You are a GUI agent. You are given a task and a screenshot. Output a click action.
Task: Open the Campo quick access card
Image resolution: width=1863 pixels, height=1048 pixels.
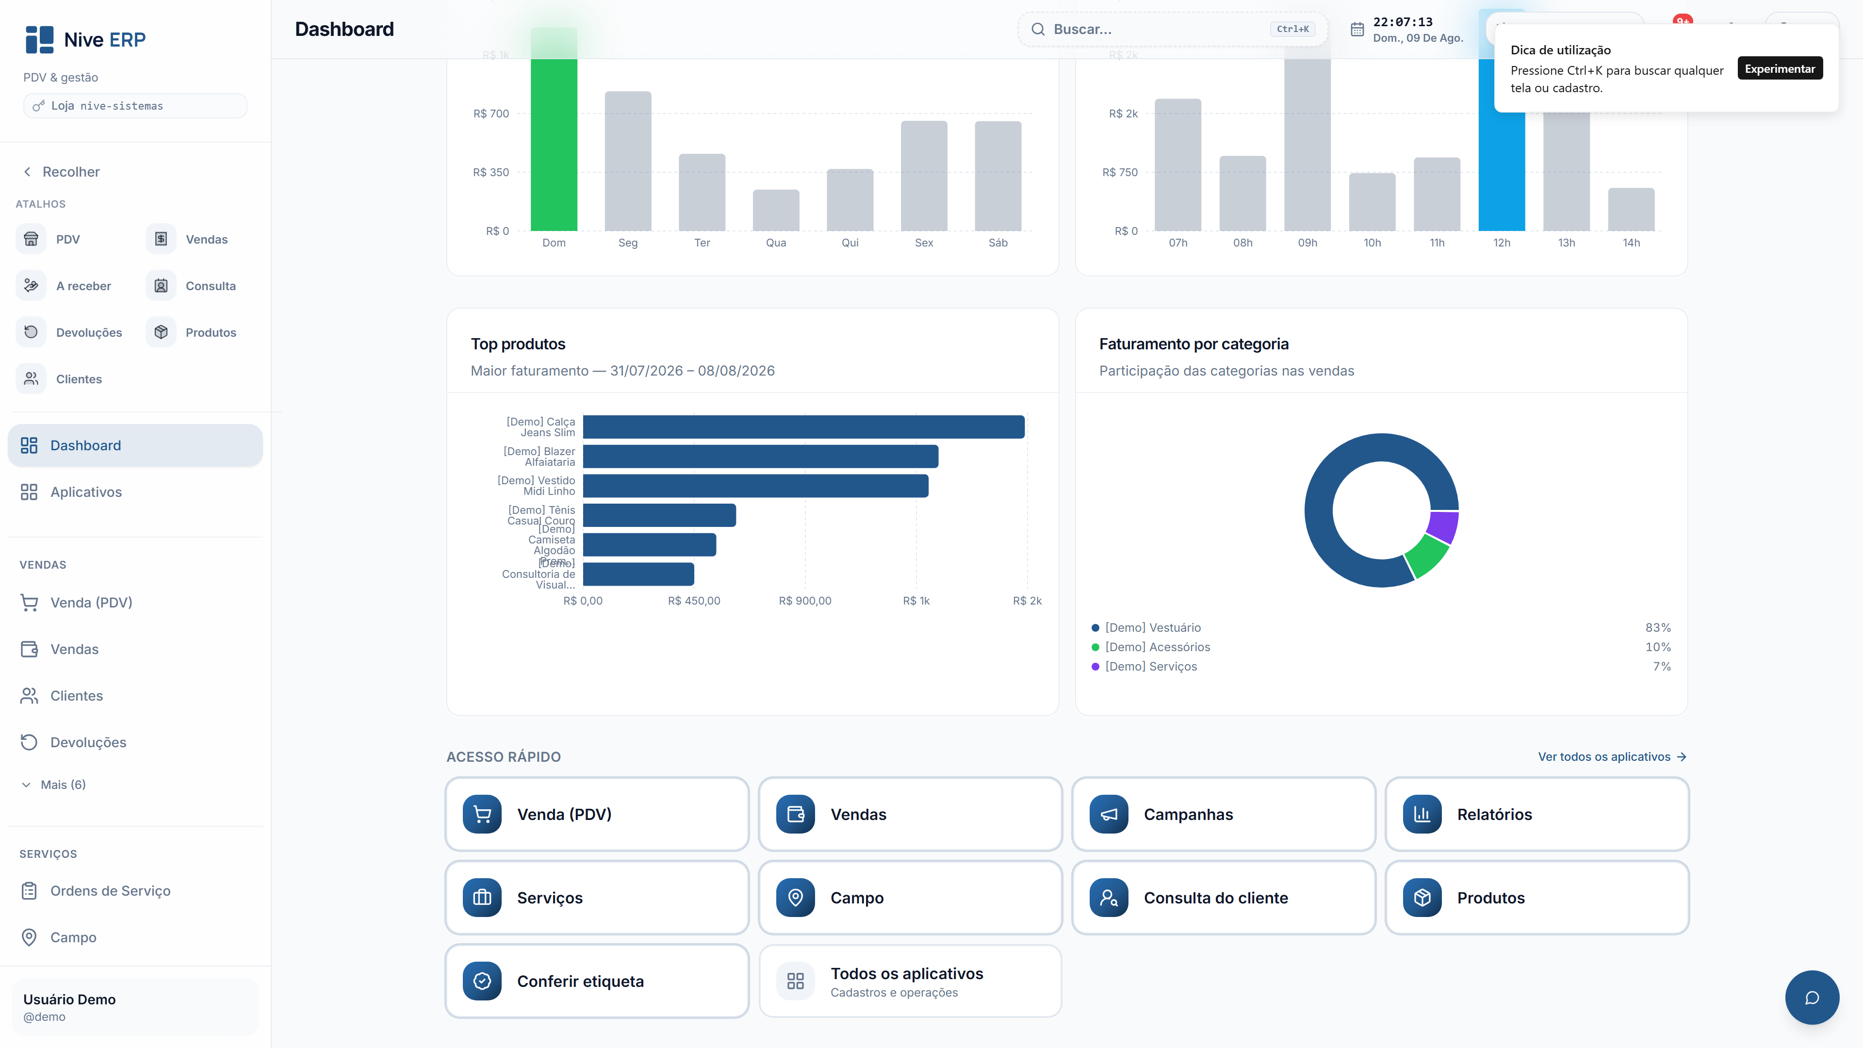coord(910,898)
